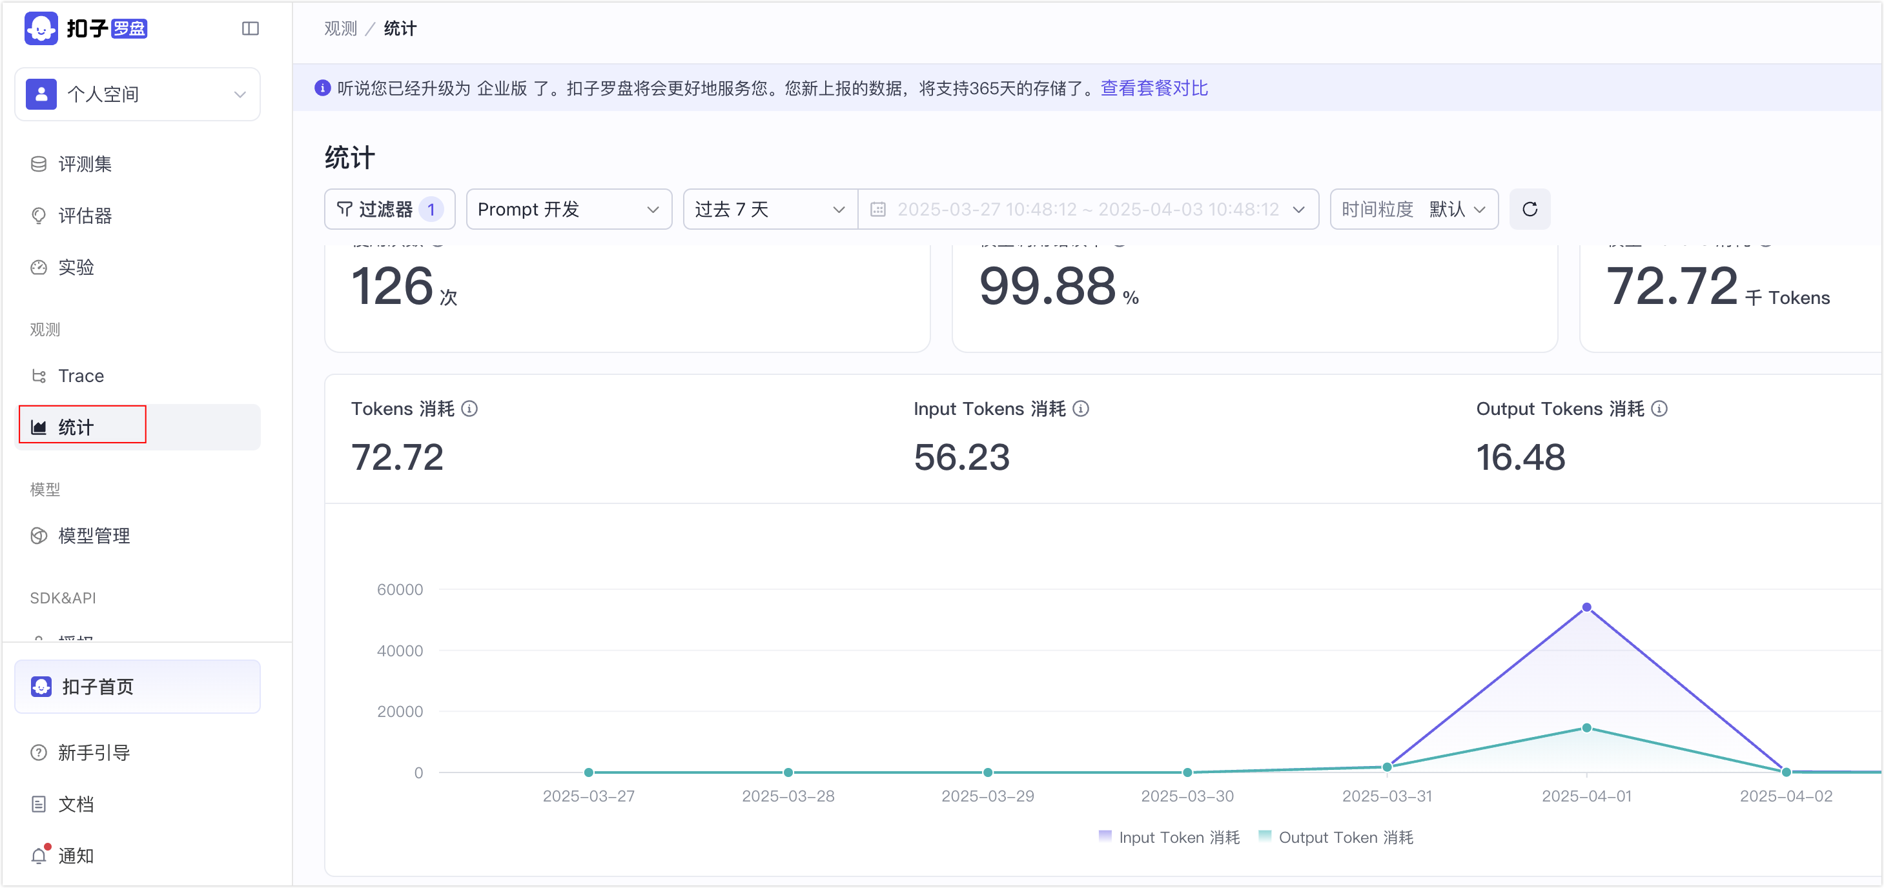Viewport: 1884px width, 888px height.
Task: Click the 统计 chart icon
Action: (39, 427)
